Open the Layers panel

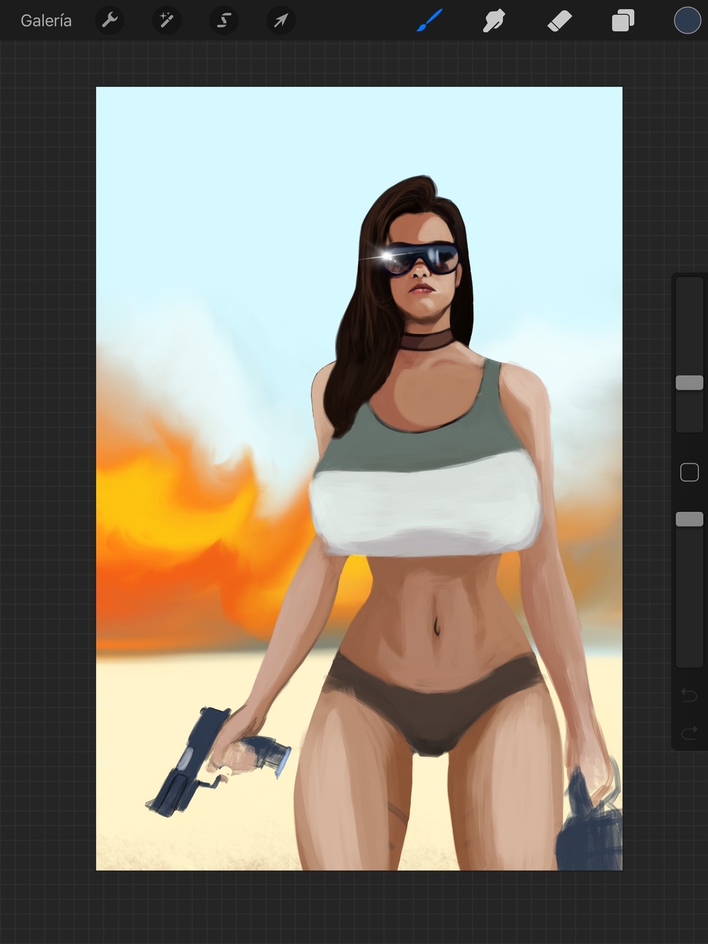623,21
